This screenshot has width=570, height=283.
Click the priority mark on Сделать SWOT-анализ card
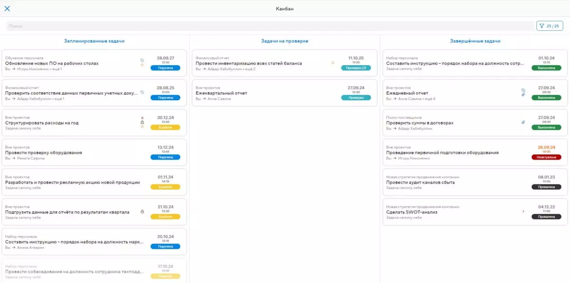(523, 212)
